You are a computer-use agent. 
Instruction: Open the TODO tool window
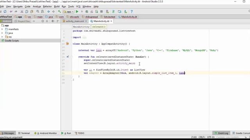[80, 133]
